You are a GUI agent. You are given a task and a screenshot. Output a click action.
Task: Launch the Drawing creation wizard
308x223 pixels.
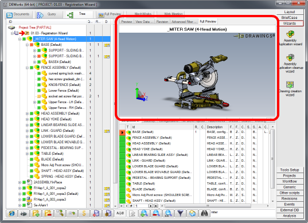pos(290,89)
